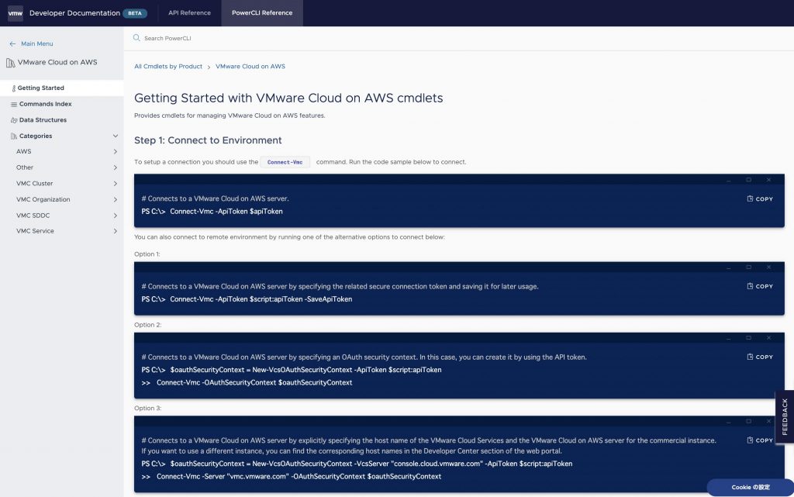Expand the VMC Cluster category
The image size is (794, 497).
point(116,184)
